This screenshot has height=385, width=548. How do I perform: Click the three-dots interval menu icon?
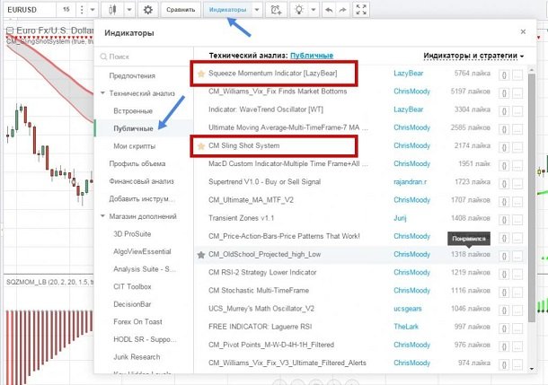(82, 10)
